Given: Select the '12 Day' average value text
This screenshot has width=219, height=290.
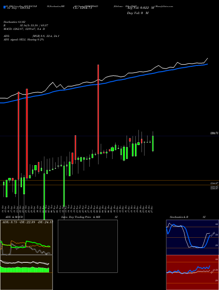Looking at the screenshot, I should point(18,7).
